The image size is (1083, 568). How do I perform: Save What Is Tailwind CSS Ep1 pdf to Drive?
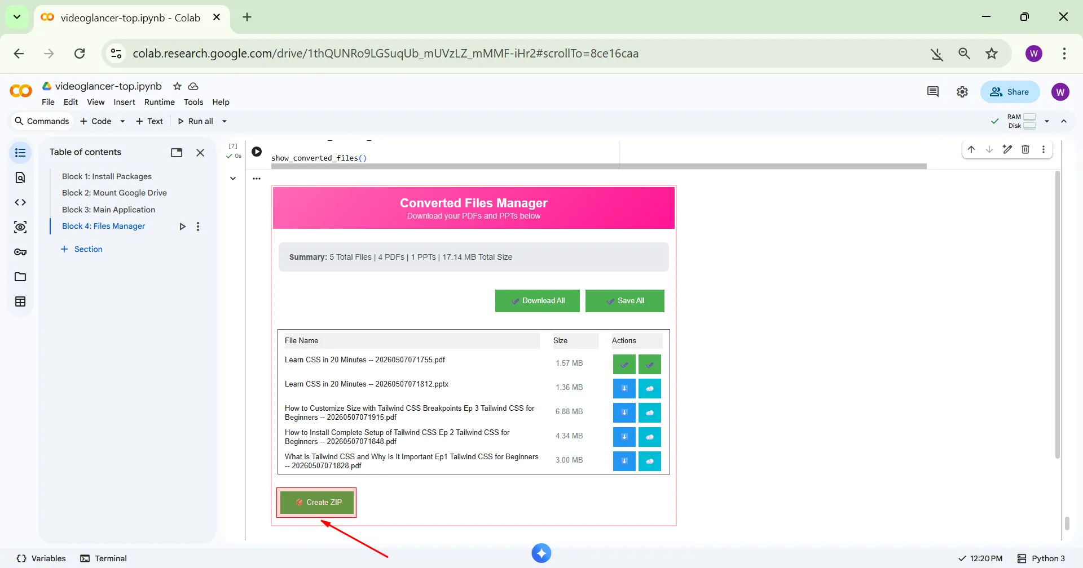click(650, 461)
